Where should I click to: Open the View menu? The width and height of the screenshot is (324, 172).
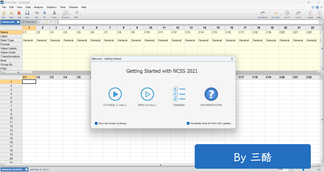click(x=19, y=7)
